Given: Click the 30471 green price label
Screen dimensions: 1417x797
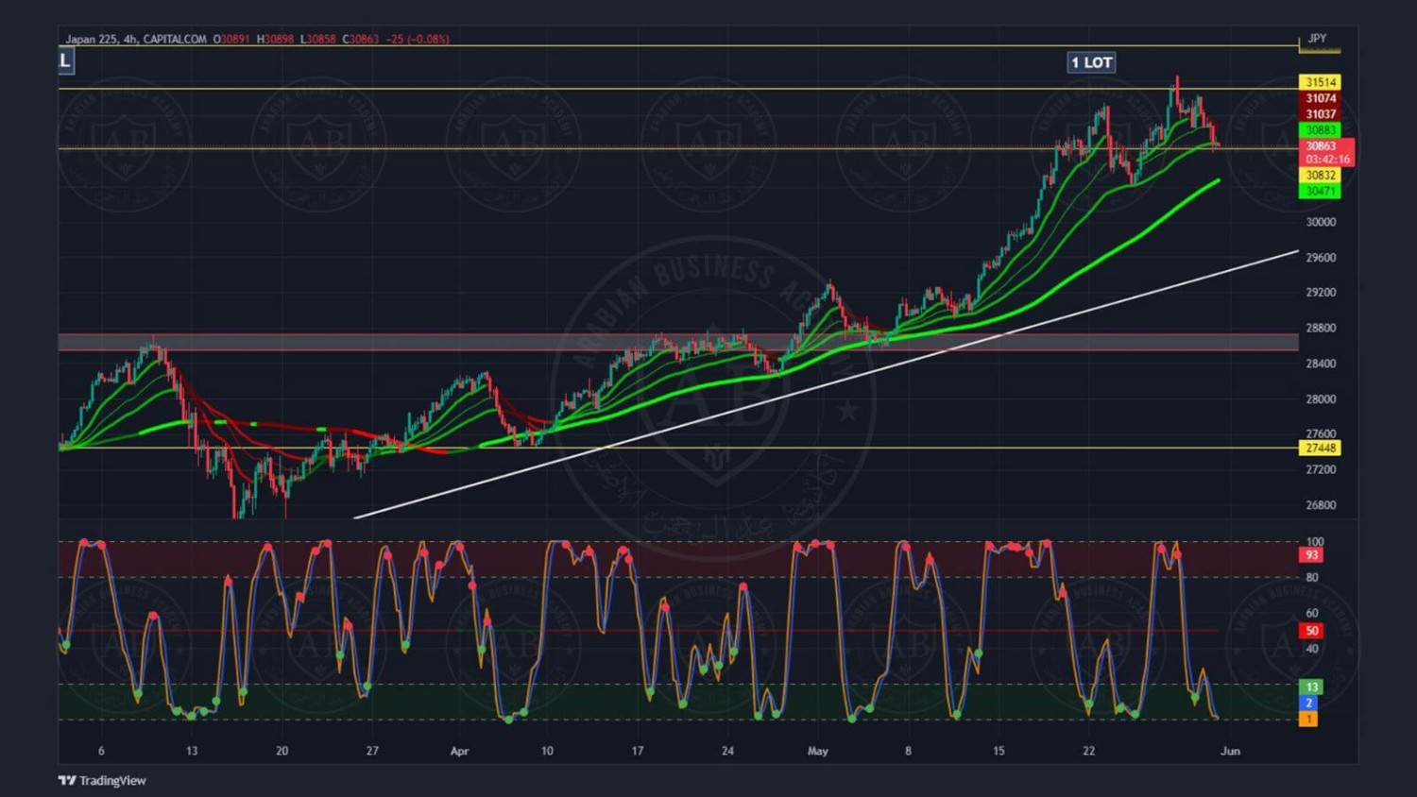Looking at the screenshot, I should pyautogui.click(x=1320, y=191).
